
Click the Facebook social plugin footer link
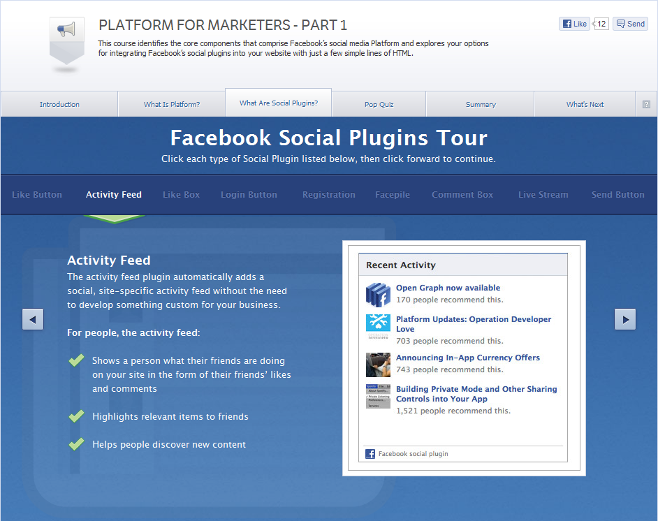click(414, 454)
